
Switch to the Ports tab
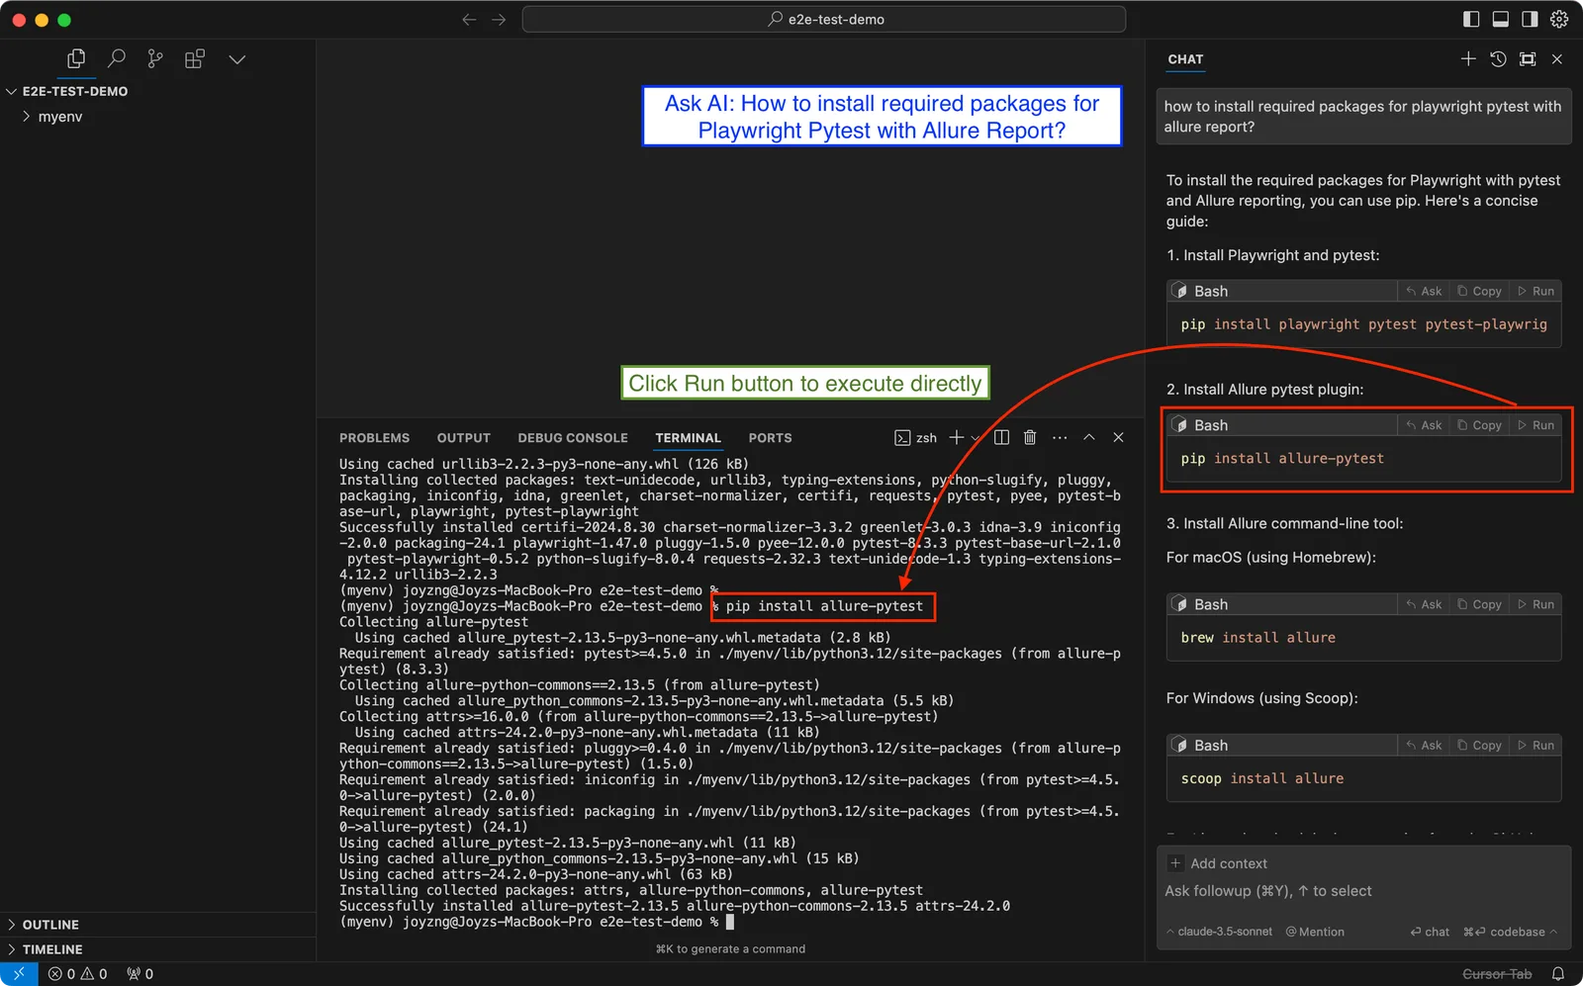tap(770, 438)
